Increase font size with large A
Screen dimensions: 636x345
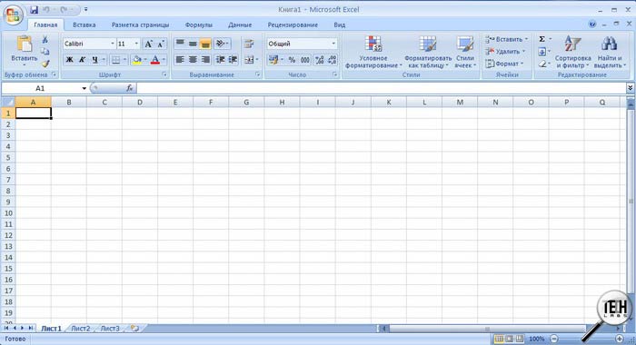click(148, 44)
